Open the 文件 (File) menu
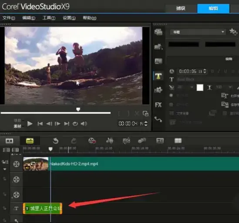239x223 pixels. tap(9, 18)
